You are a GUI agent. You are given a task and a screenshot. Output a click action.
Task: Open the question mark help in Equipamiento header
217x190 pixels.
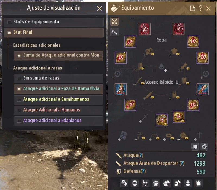200,8
